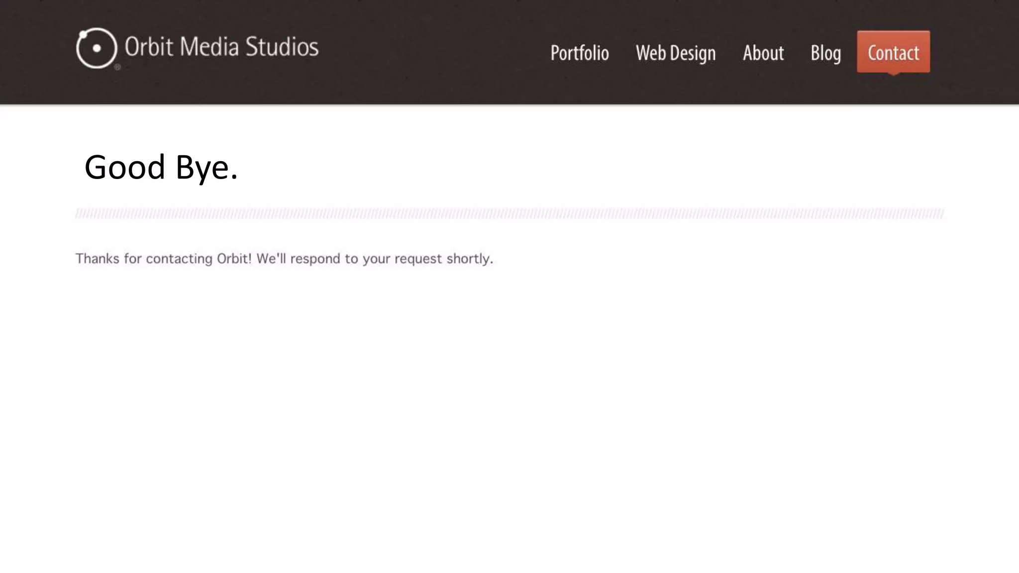This screenshot has height=573, width=1019.
Task: Click the word "Bye." in the heading
Action: (x=206, y=168)
